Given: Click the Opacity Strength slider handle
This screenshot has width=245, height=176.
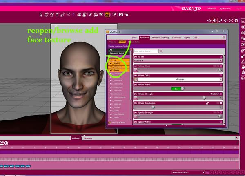Looking at the screenshot, I should coord(220,117).
